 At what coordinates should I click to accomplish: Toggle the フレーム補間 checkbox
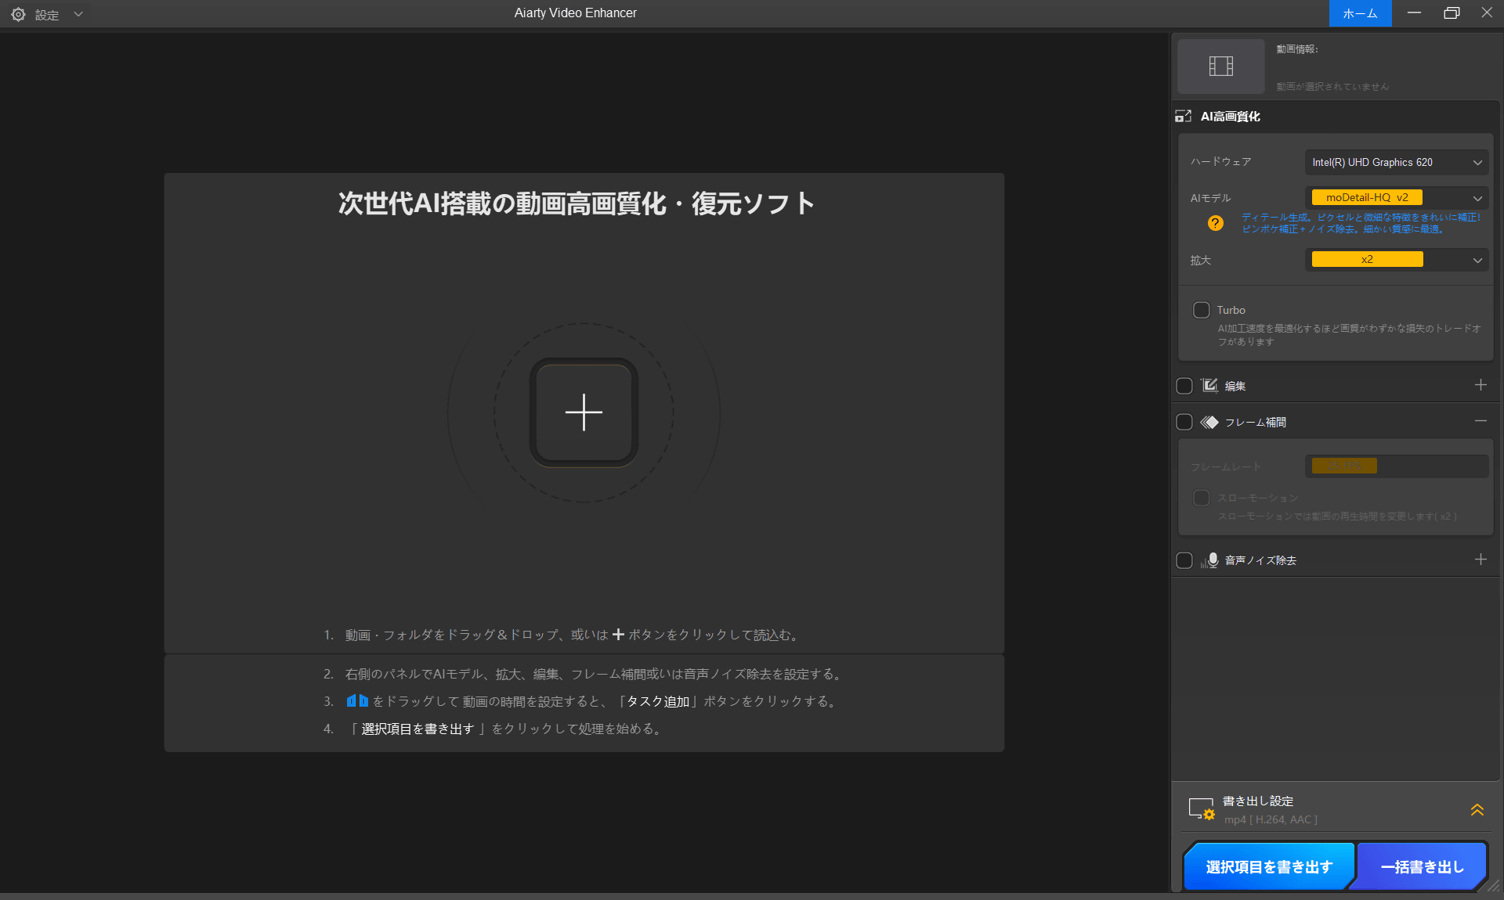(x=1184, y=422)
